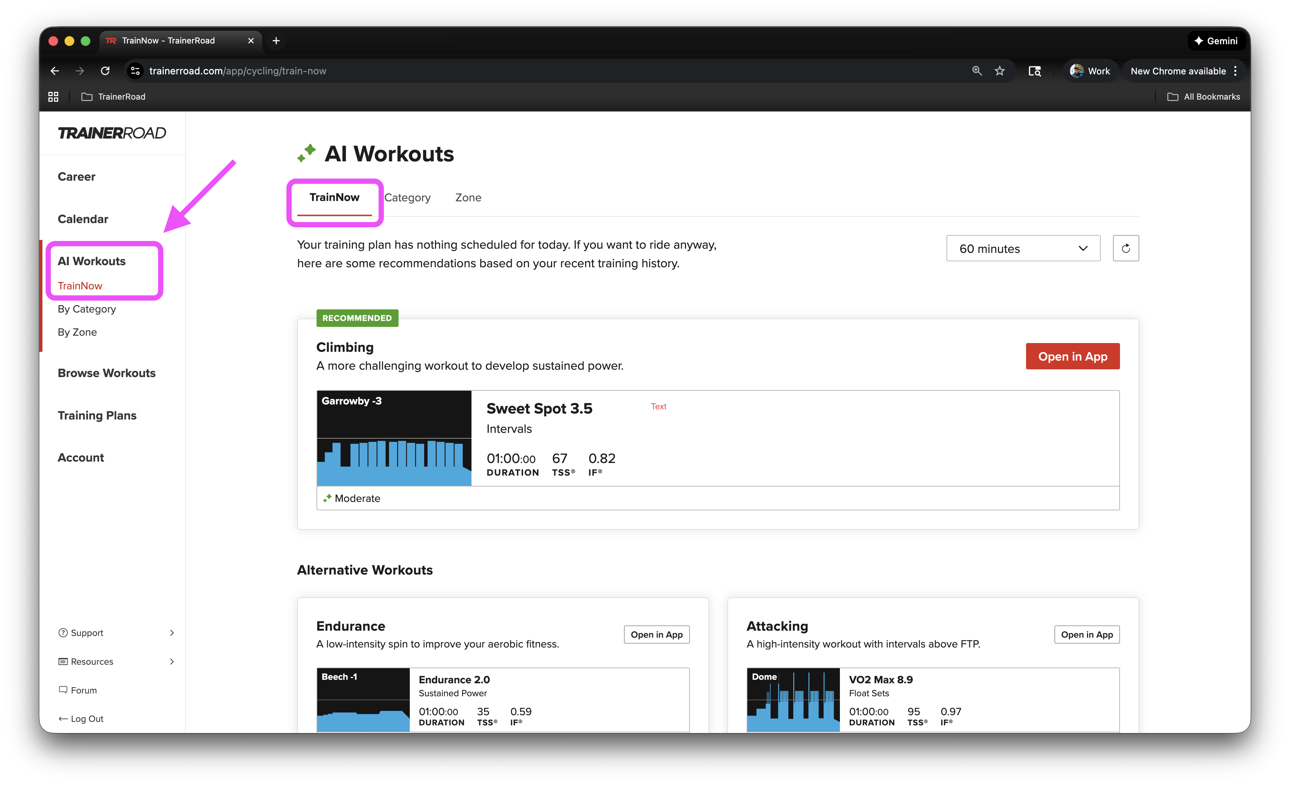The image size is (1290, 785).
Task: Click the Moderate difficulty label
Action: [358, 498]
